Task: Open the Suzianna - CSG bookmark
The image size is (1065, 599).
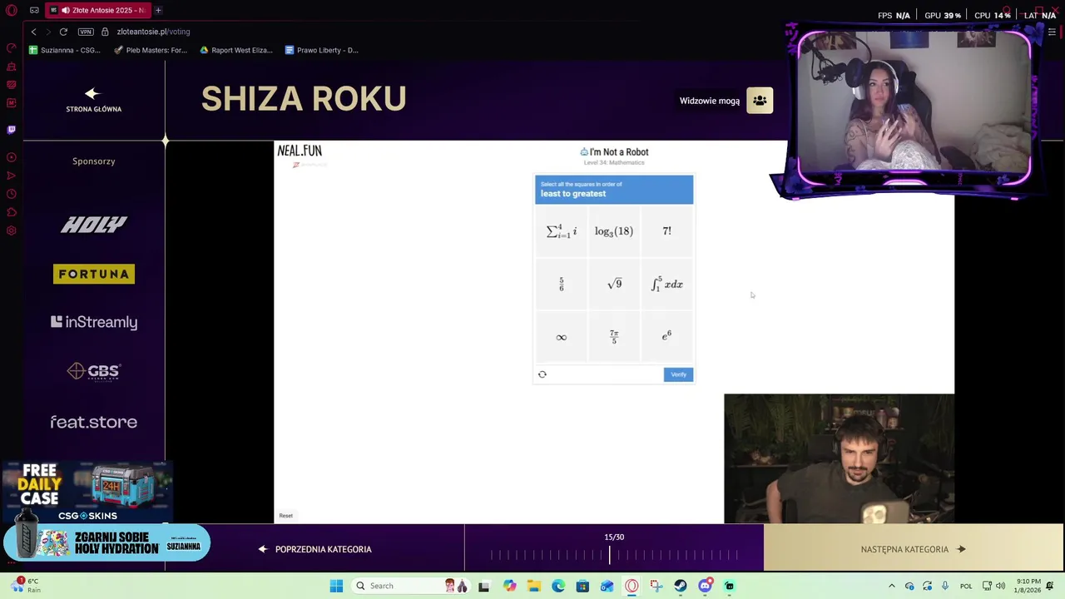Action: 65,50
